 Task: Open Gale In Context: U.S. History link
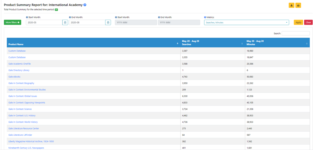pyautogui.click(x=22, y=116)
